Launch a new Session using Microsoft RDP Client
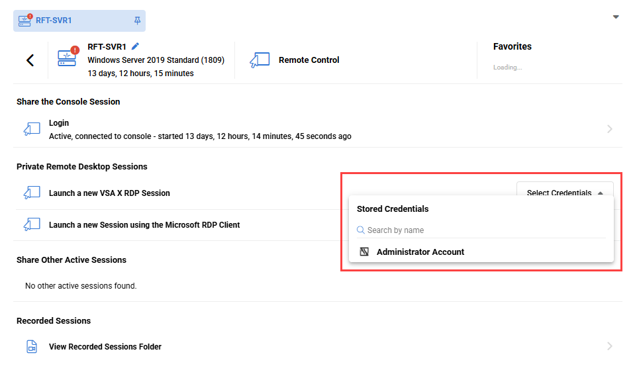The height and width of the screenshot is (378, 635). pyautogui.click(x=144, y=225)
